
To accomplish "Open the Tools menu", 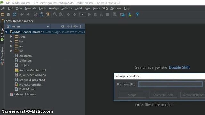I will point(96,8).
